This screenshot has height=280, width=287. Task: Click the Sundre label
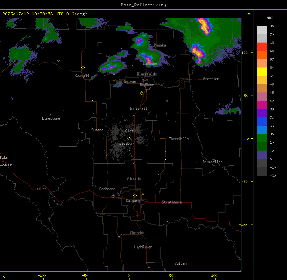click(97, 130)
